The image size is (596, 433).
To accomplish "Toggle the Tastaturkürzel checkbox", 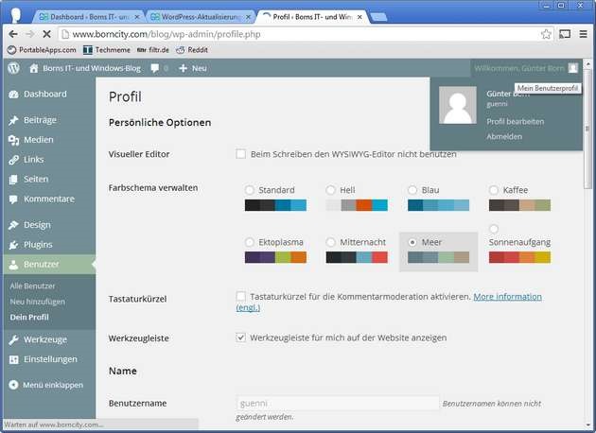I will (241, 297).
